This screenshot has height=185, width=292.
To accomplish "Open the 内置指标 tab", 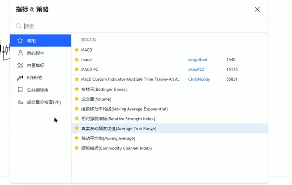I will click(x=41, y=65).
